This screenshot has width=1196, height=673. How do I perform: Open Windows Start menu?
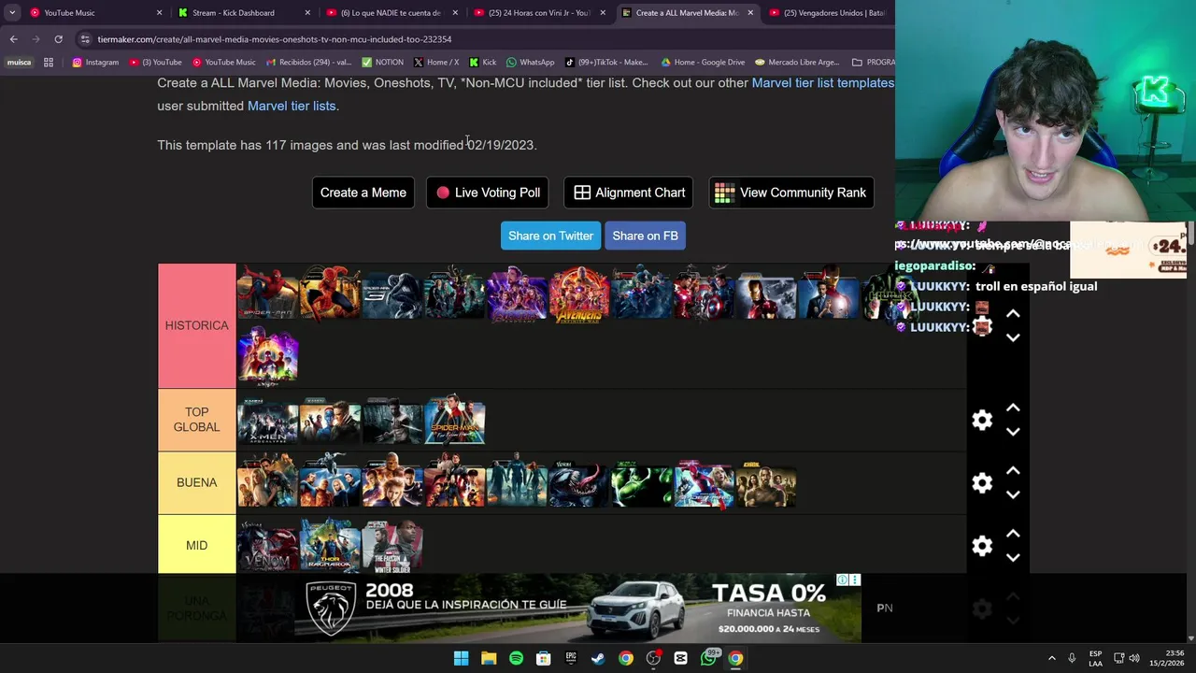(461, 658)
